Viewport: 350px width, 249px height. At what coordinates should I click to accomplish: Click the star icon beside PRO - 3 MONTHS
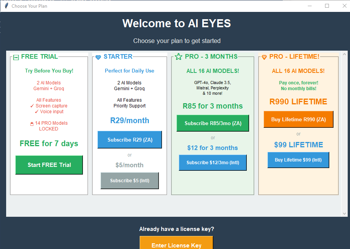[178, 56]
